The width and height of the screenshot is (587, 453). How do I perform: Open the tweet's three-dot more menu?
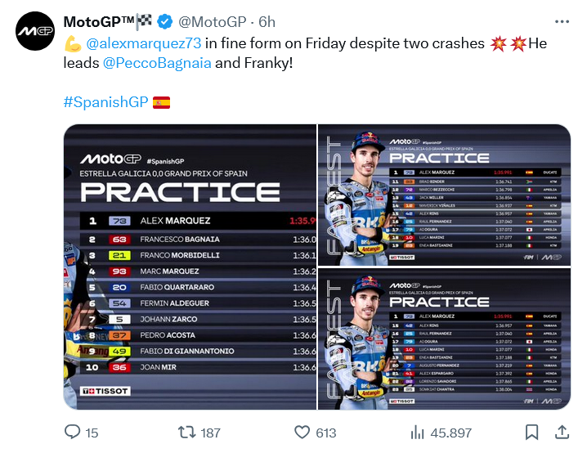coord(562,20)
